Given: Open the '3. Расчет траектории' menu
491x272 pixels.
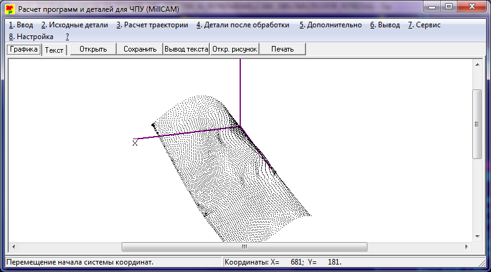Looking at the screenshot, I should (x=152, y=25).
